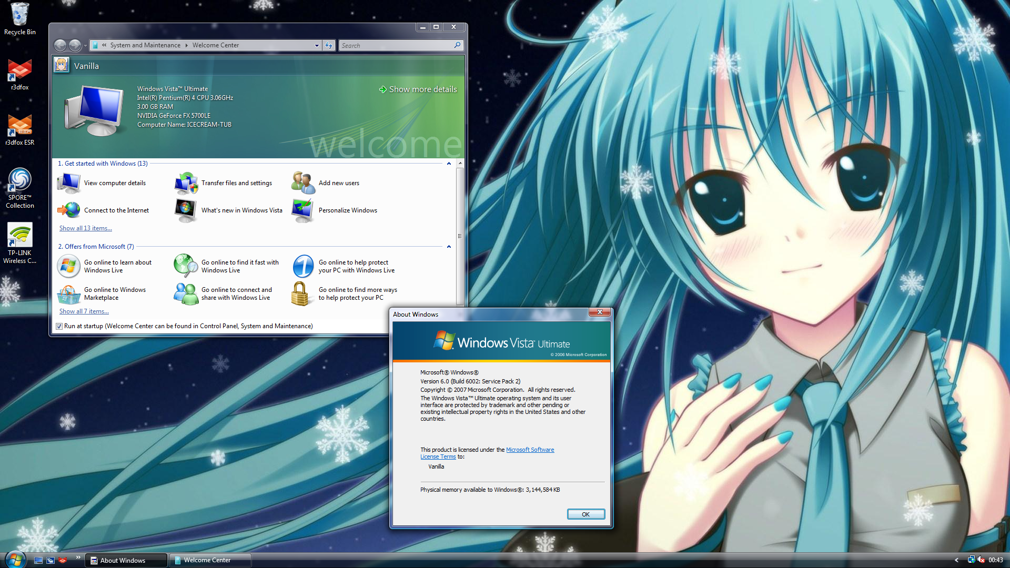The height and width of the screenshot is (568, 1010).
Task: Select find more ways to protect PC item
Action: point(345,293)
